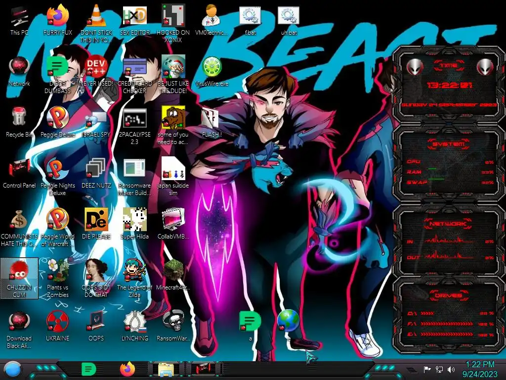Select the UKRAINE radiation symbol icon
The height and width of the screenshot is (380, 506).
(x=58, y=321)
